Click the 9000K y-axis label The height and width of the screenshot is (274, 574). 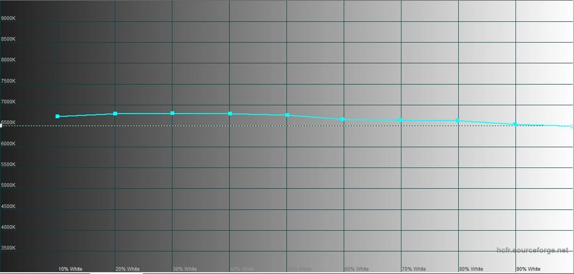[x=8, y=18]
